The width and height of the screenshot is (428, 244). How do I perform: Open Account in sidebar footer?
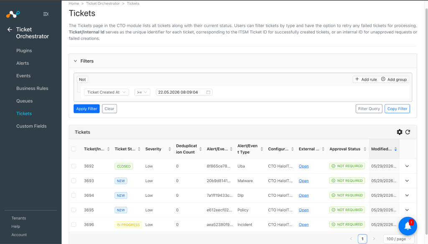tap(19, 235)
